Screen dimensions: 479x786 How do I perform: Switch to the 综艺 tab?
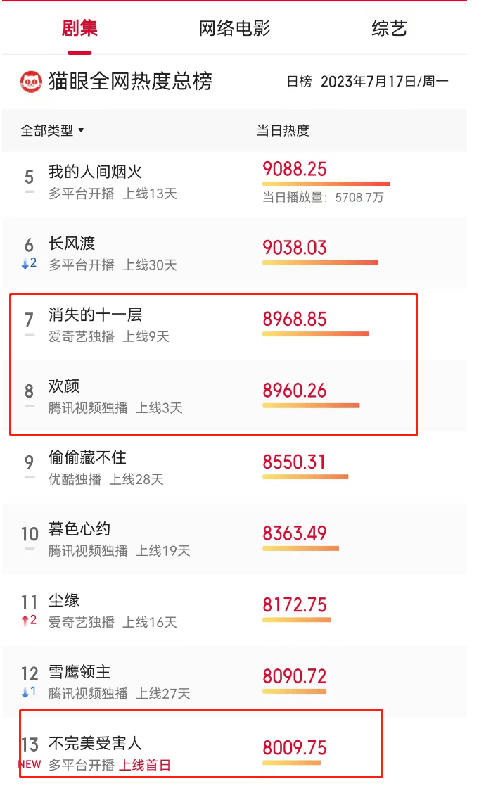pyautogui.click(x=389, y=29)
